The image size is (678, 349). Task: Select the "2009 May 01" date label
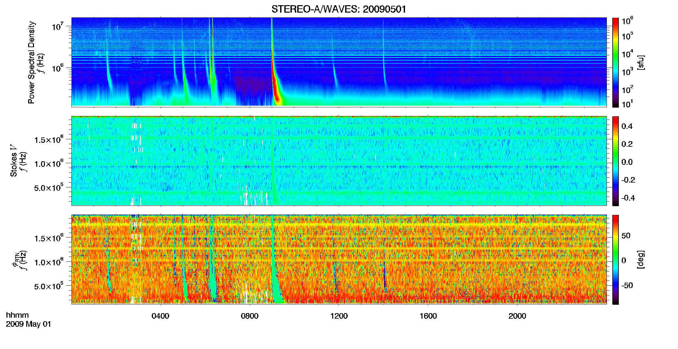tap(28, 324)
